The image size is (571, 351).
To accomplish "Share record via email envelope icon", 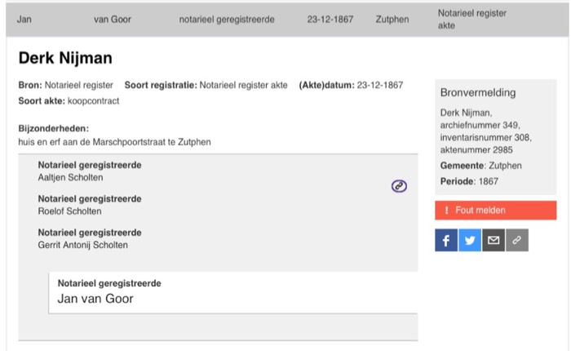I will (x=494, y=240).
